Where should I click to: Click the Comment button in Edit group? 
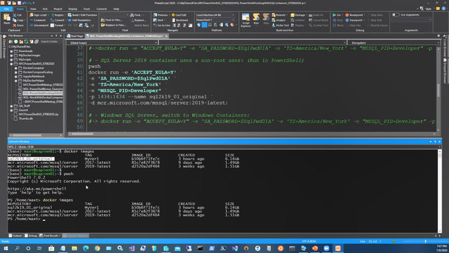tap(38, 20)
